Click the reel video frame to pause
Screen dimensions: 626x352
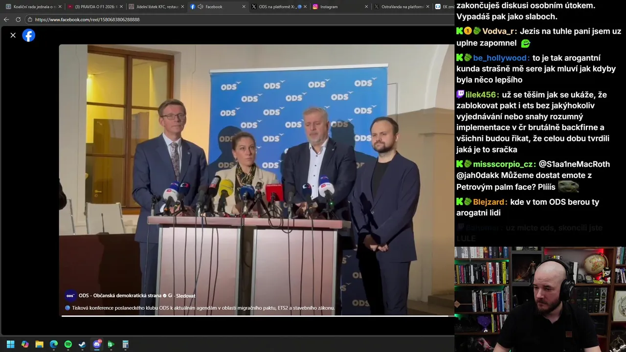tap(256, 180)
